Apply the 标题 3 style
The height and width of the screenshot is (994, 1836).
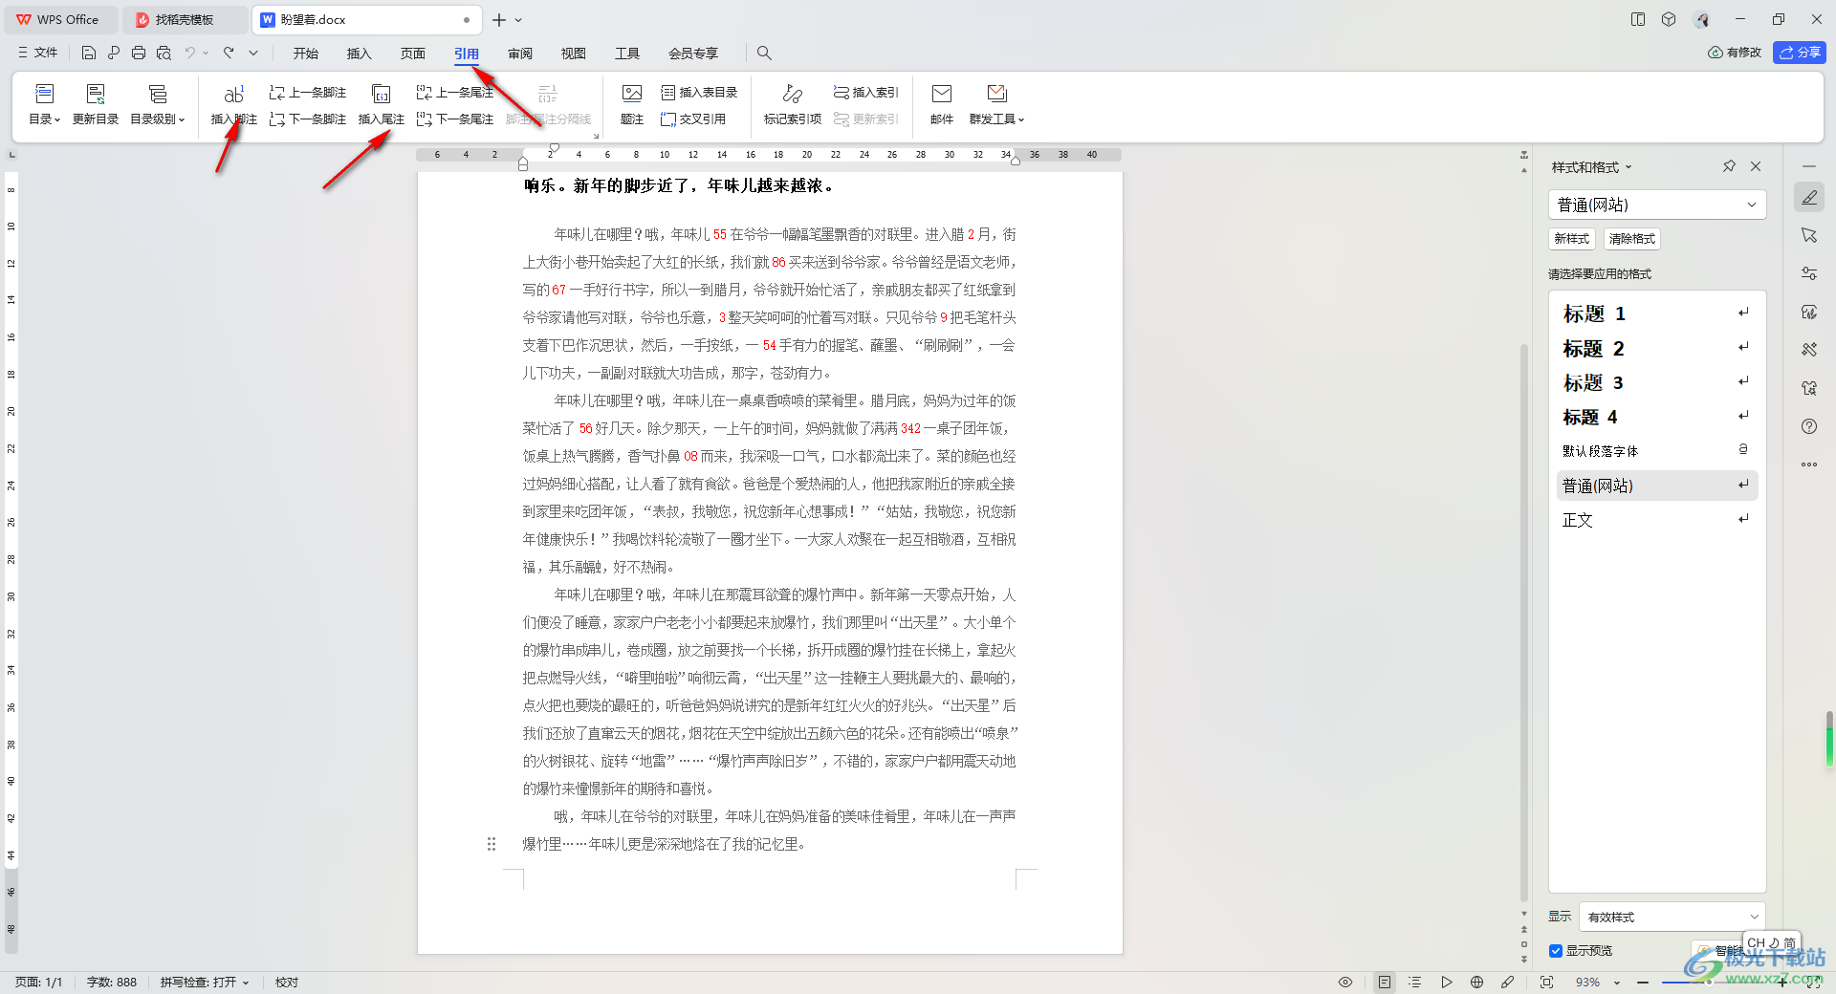coord(1656,382)
